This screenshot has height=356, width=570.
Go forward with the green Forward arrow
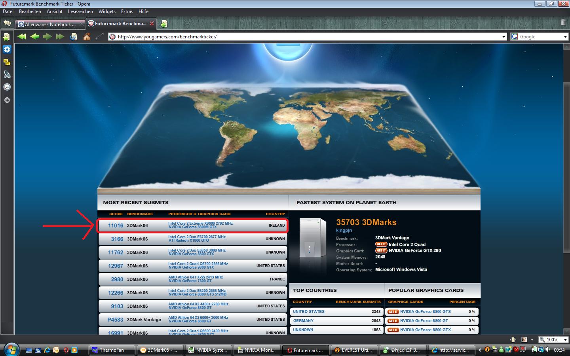pos(47,37)
